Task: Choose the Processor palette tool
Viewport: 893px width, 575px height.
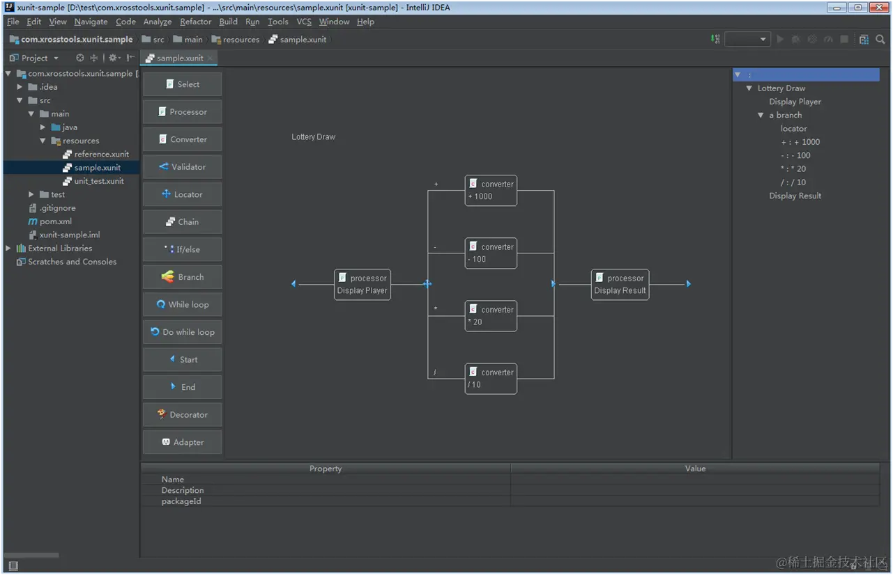Action: 182,111
